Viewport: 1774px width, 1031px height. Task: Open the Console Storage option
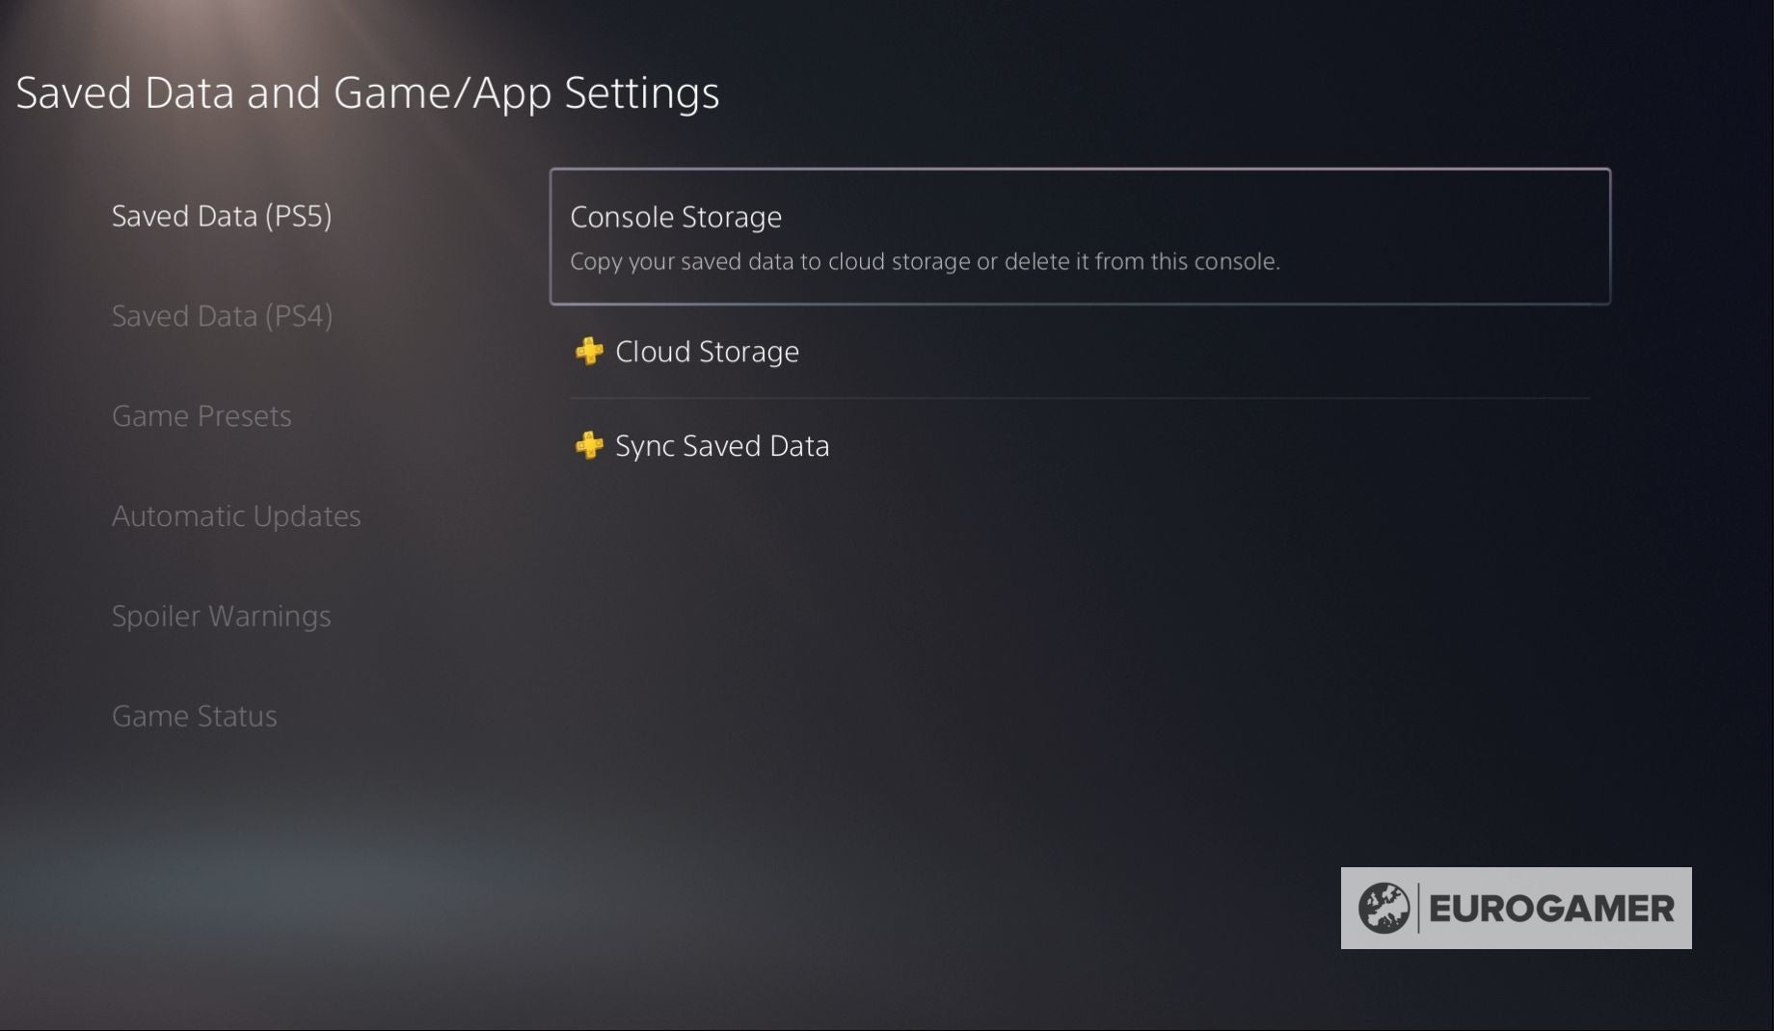click(x=1080, y=237)
